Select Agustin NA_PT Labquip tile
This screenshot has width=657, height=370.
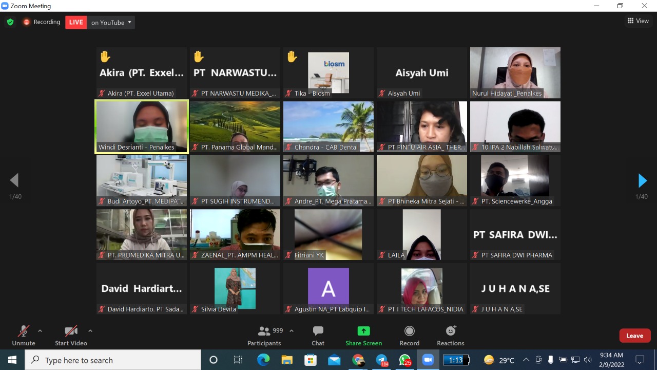click(328, 288)
